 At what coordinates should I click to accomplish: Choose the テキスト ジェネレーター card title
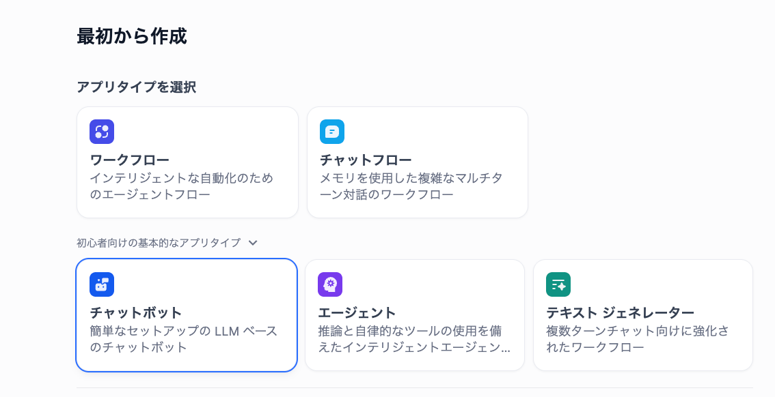[x=620, y=313]
